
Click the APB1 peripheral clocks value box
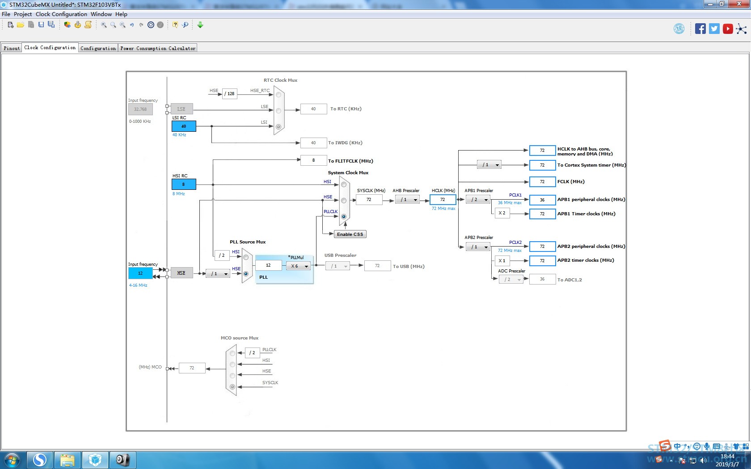[542, 200]
